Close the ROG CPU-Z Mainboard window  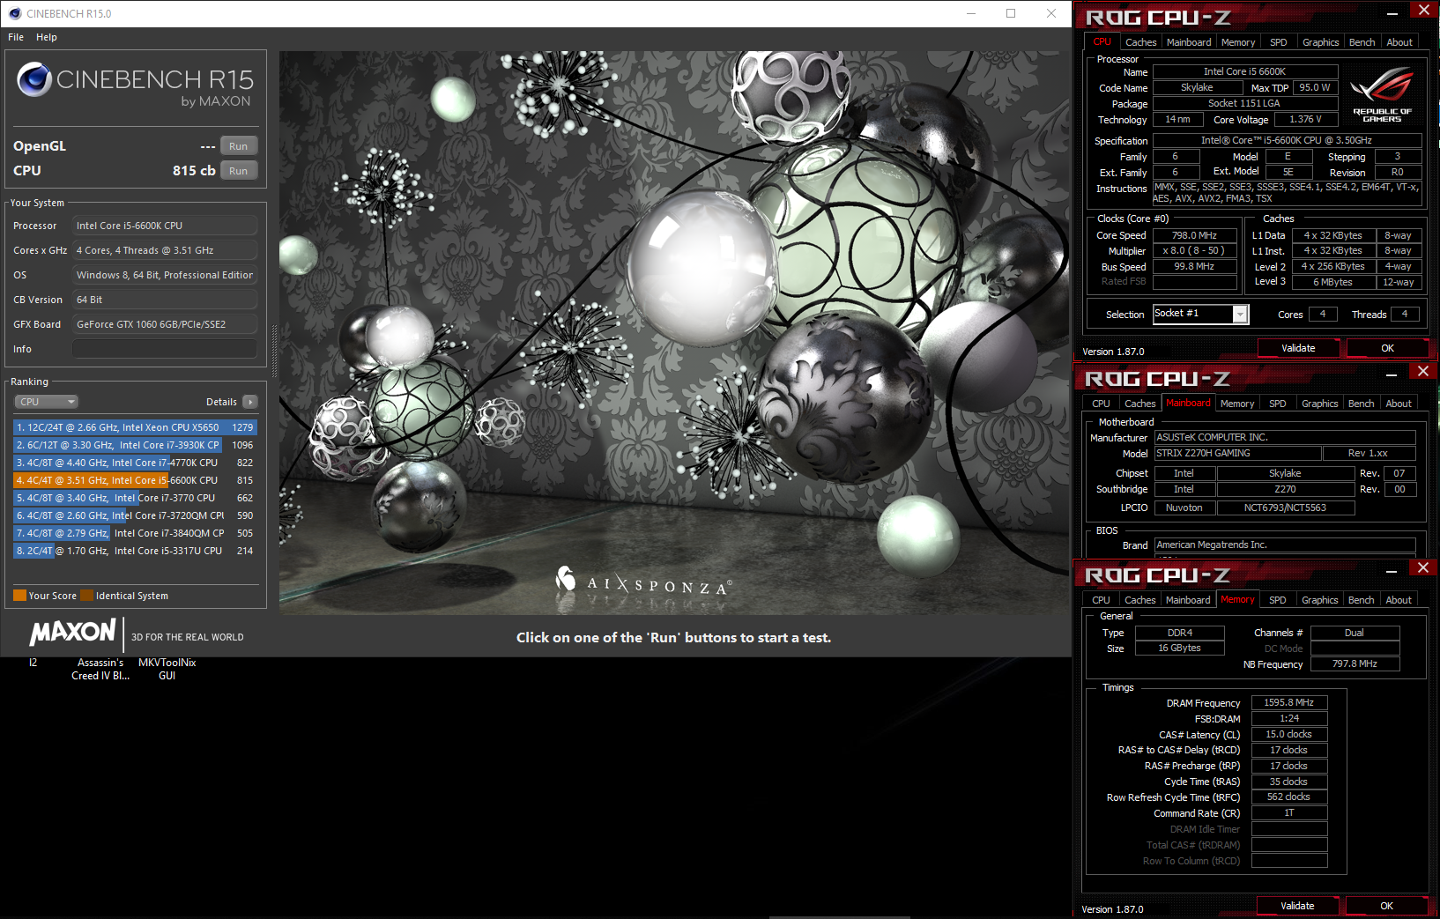(x=1422, y=371)
